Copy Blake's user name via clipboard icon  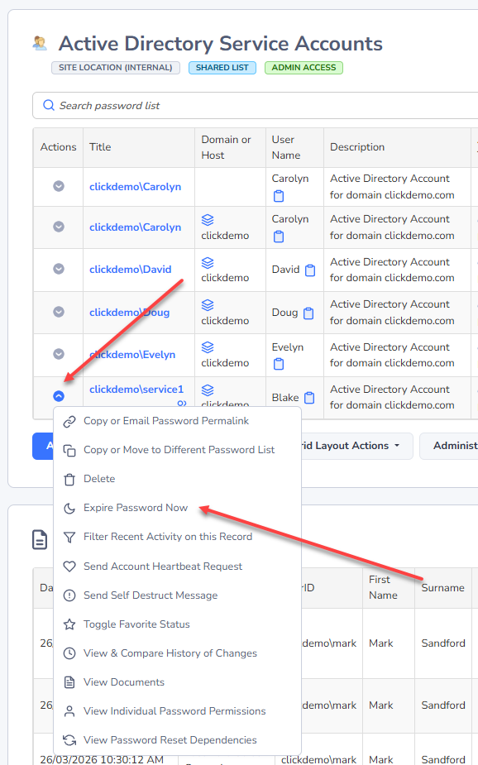pyautogui.click(x=309, y=398)
